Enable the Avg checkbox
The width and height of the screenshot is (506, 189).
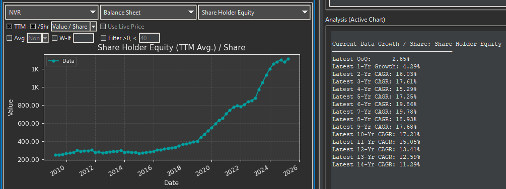point(10,38)
